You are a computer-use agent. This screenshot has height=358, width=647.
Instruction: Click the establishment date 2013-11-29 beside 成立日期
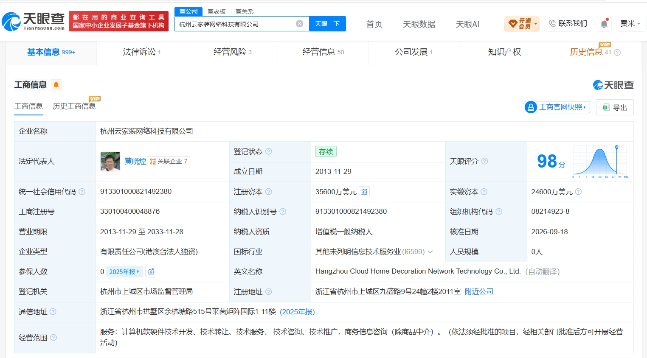(x=333, y=171)
